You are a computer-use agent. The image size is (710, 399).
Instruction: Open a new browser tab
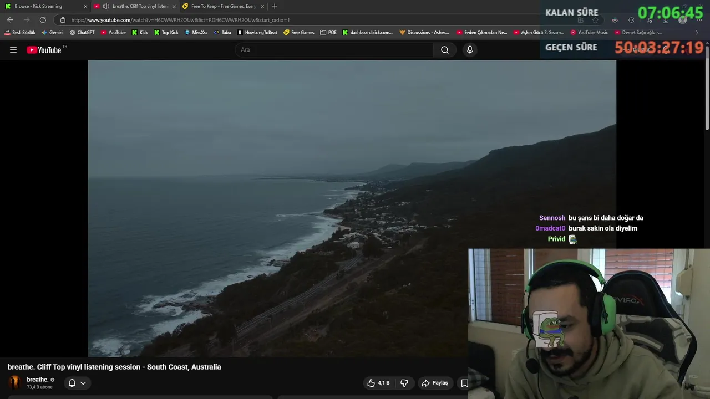[x=275, y=6]
